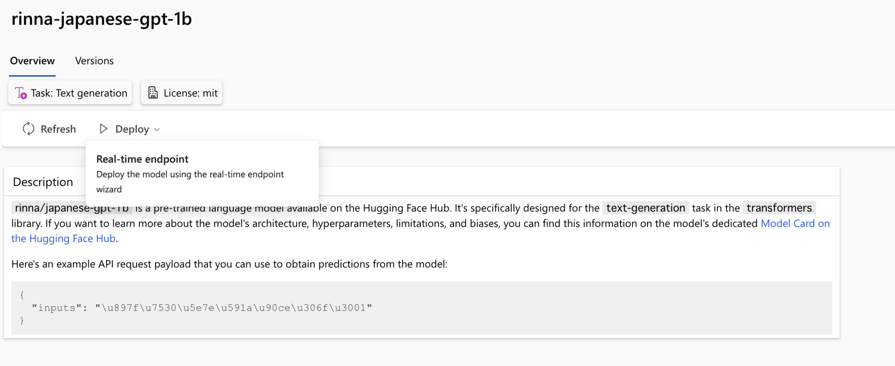
Task: Switch to the Overview tab
Action: tap(32, 61)
